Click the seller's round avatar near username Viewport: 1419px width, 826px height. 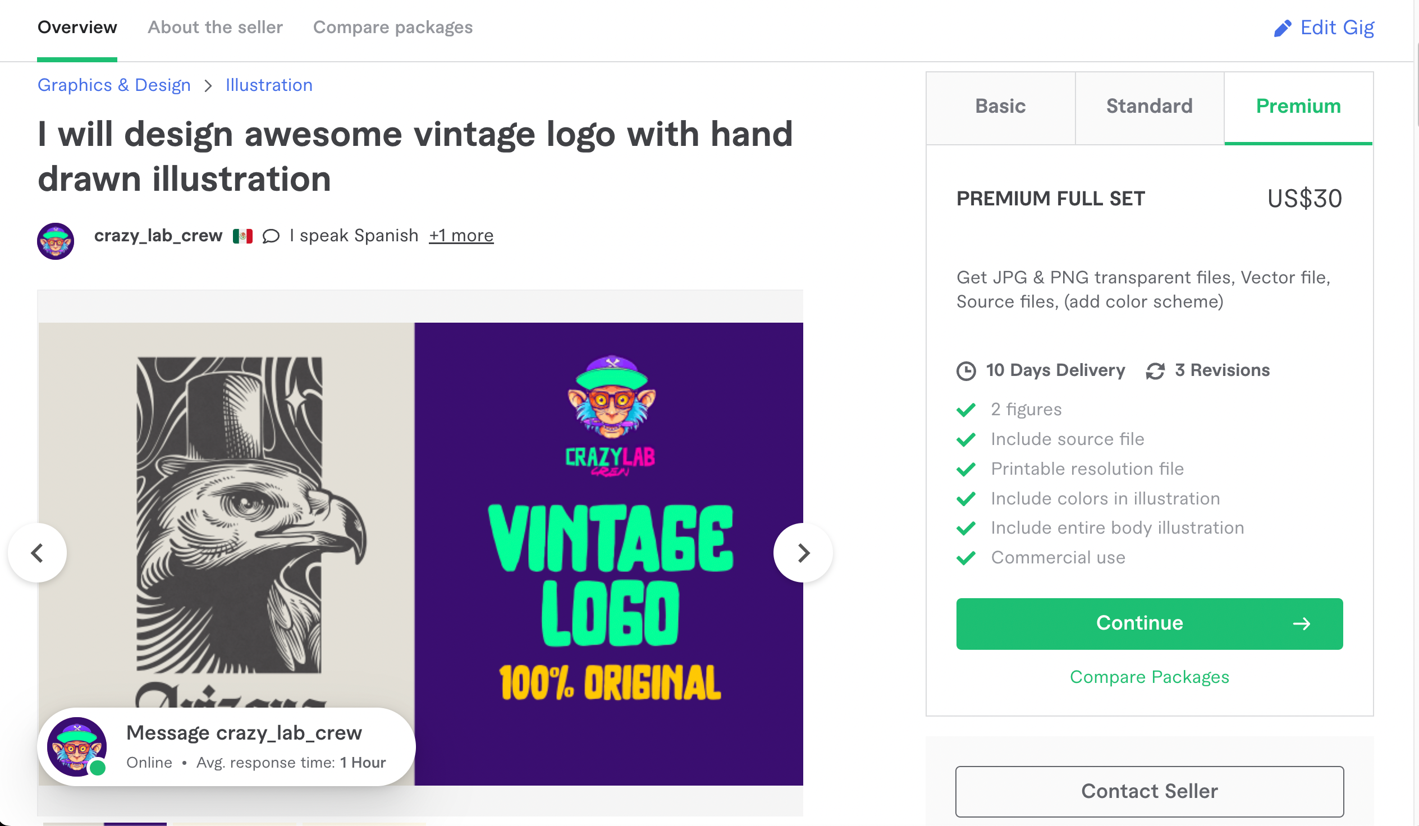[x=55, y=241]
